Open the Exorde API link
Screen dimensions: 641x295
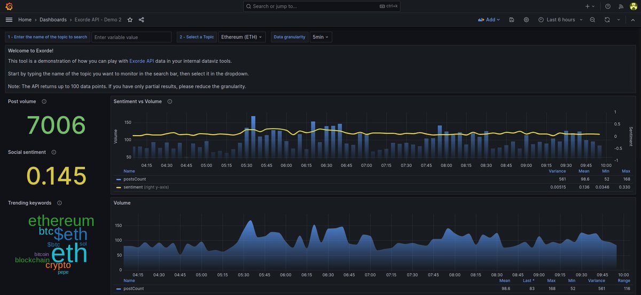[x=142, y=61]
